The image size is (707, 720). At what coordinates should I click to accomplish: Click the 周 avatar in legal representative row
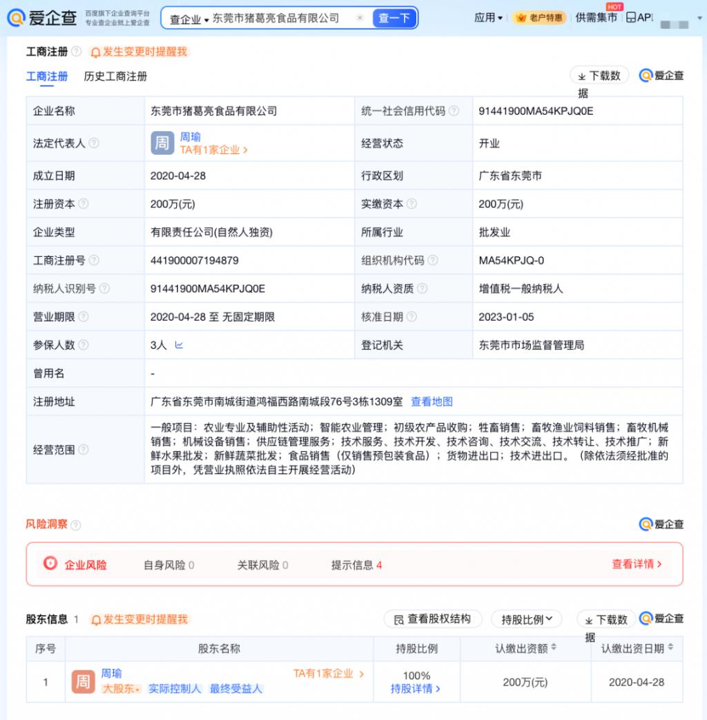point(162,143)
